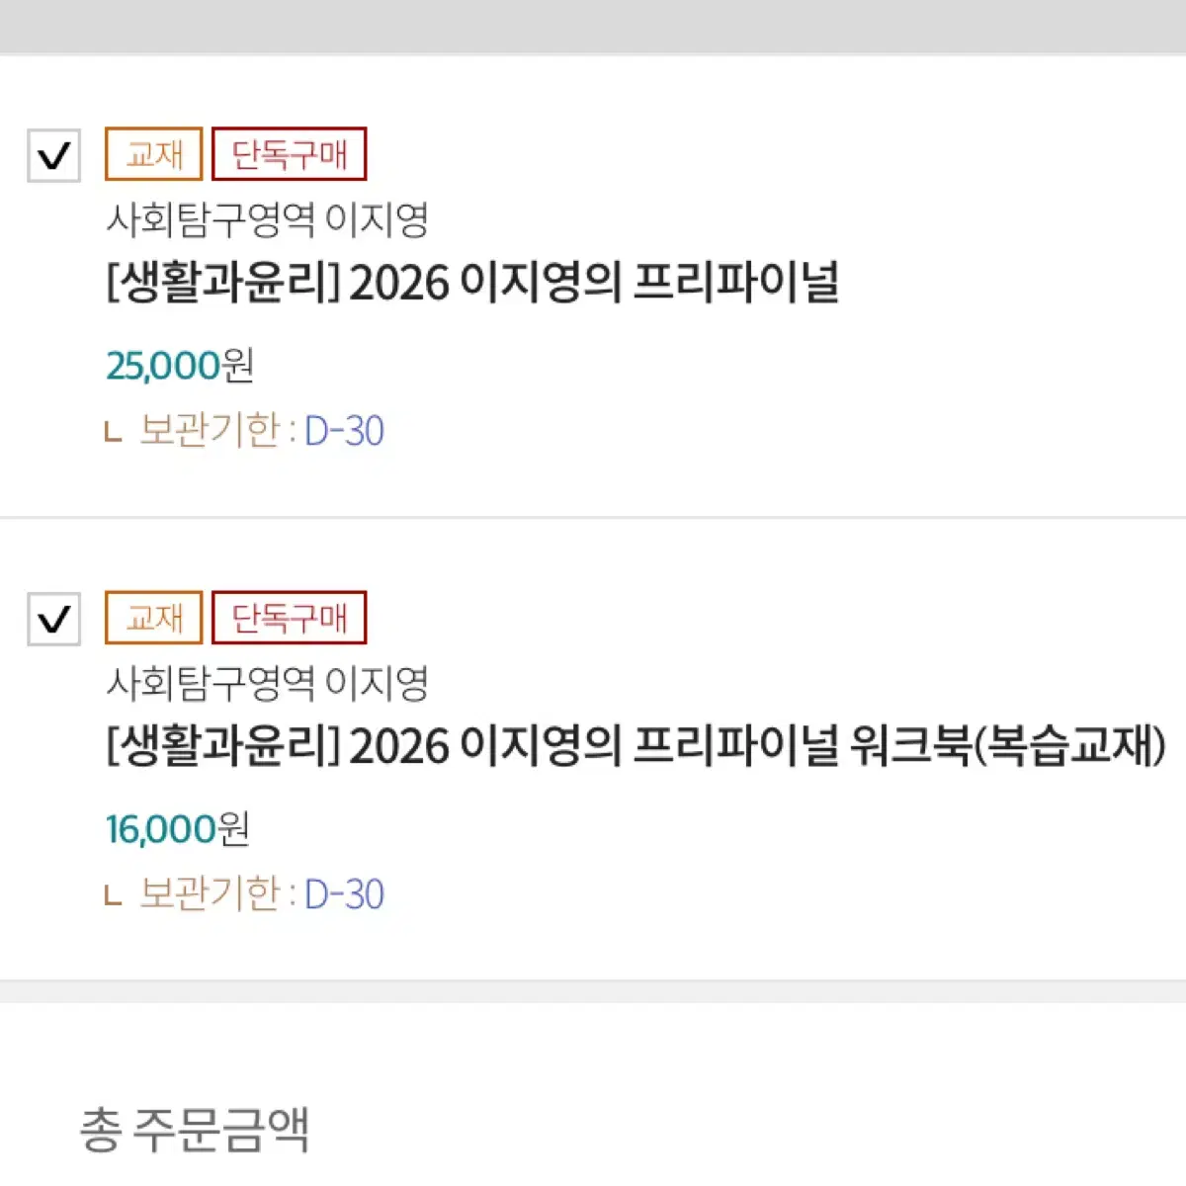The height and width of the screenshot is (1186, 1186).
Task: Click 단독구매 tag on the 25,000원 item
Action: 289,154
